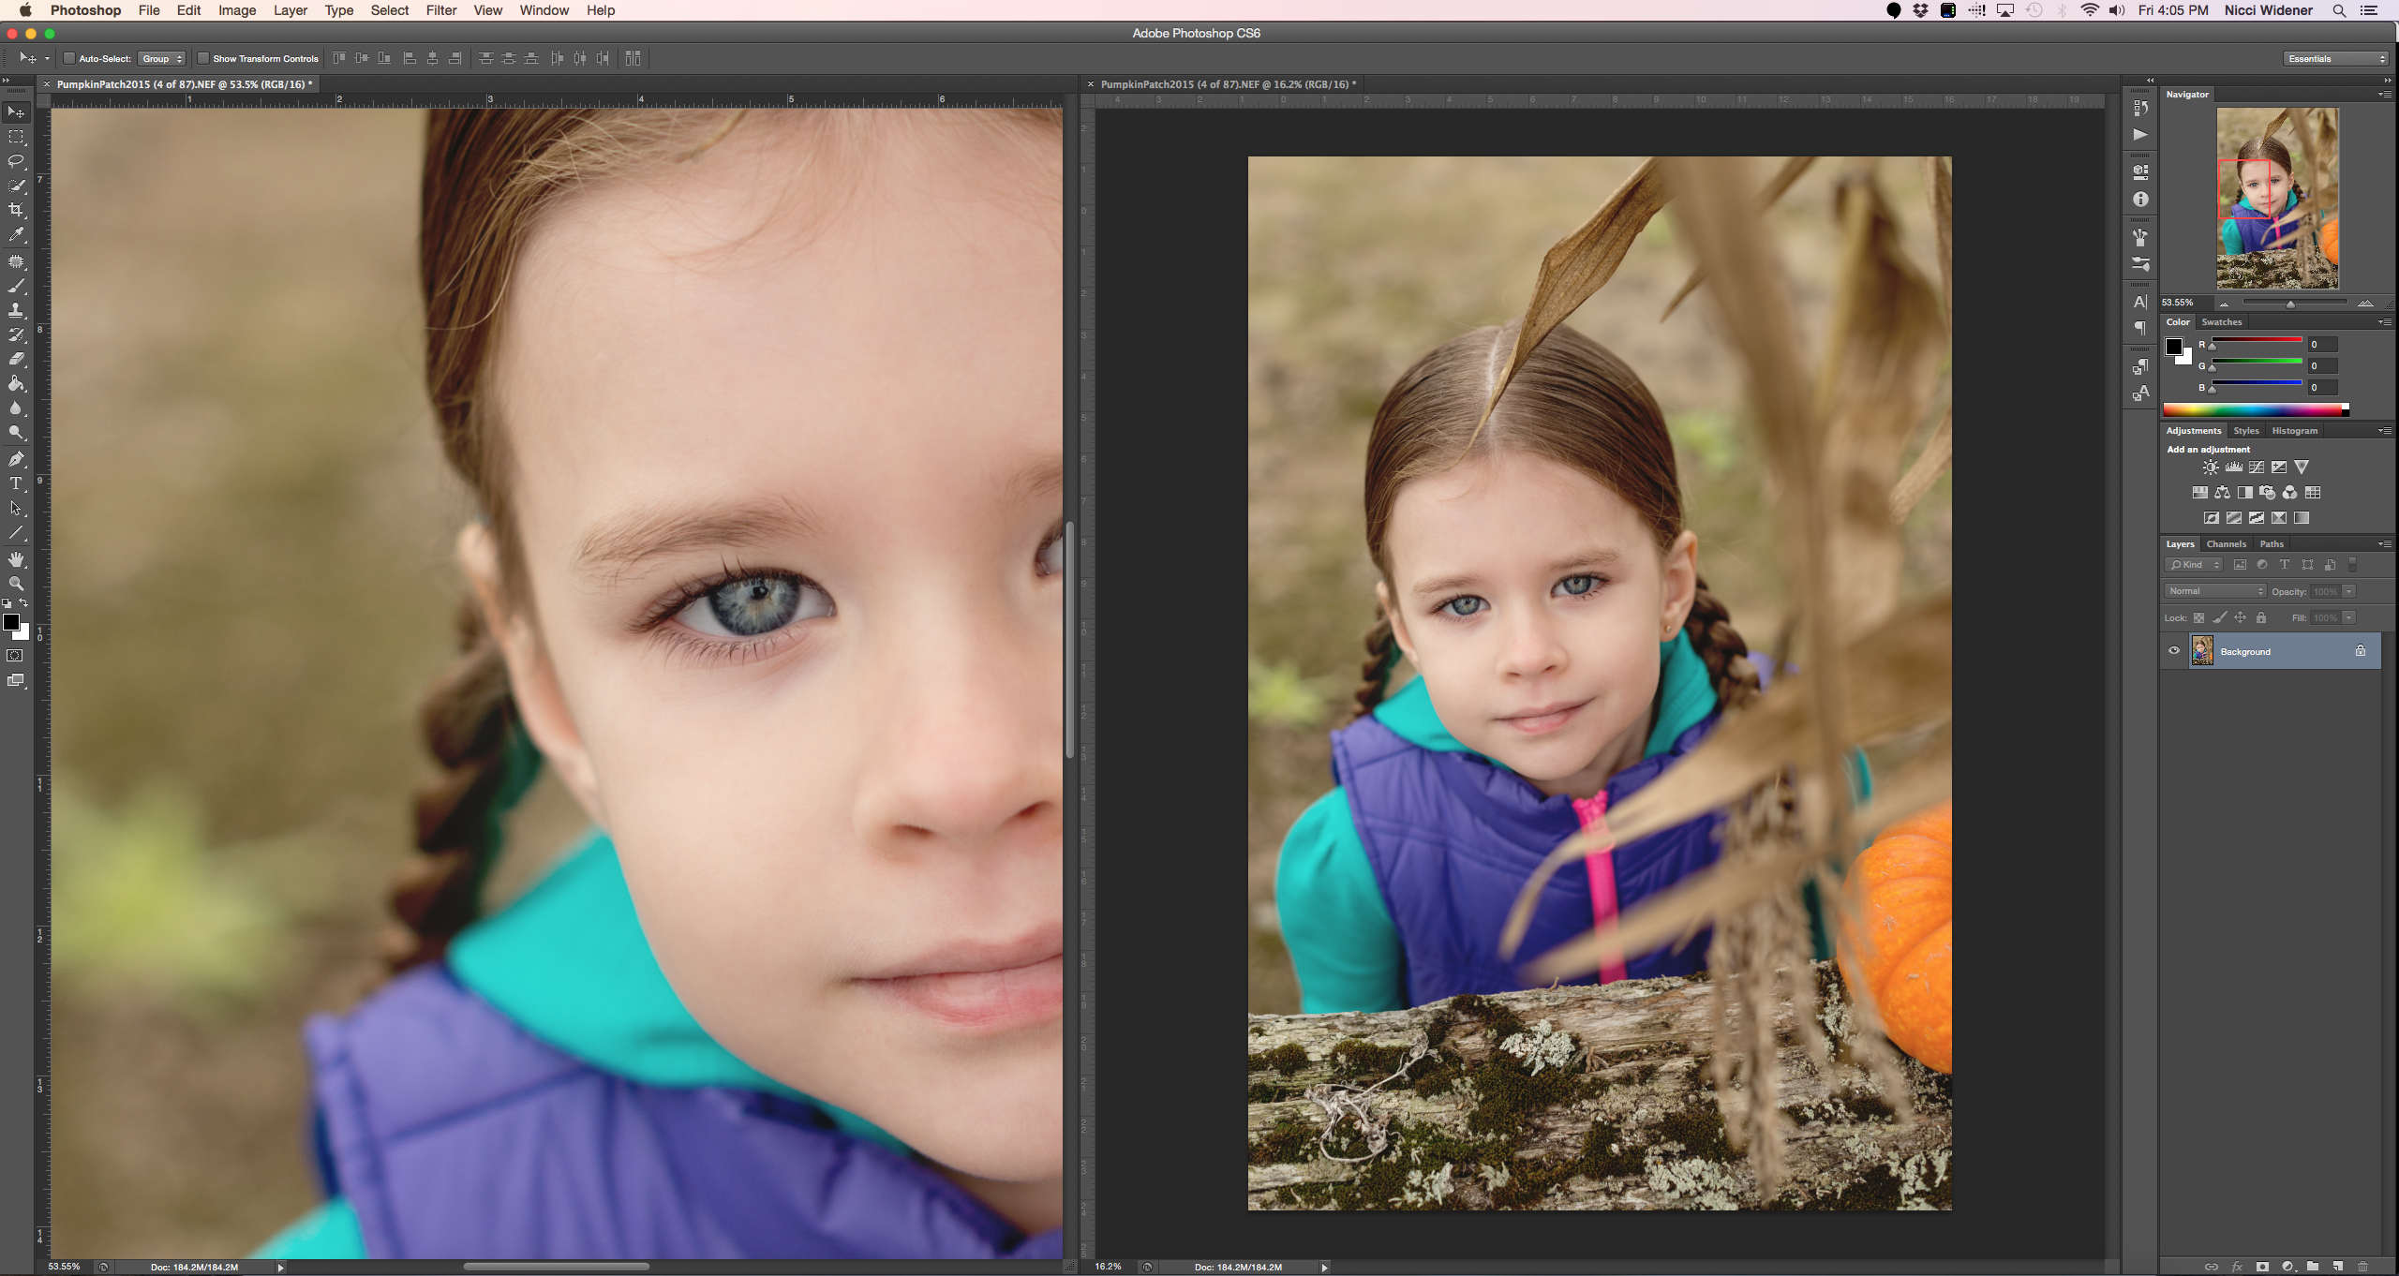Open the Filter menu
Viewport: 2399px width, 1276px height.
click(441, 11)
